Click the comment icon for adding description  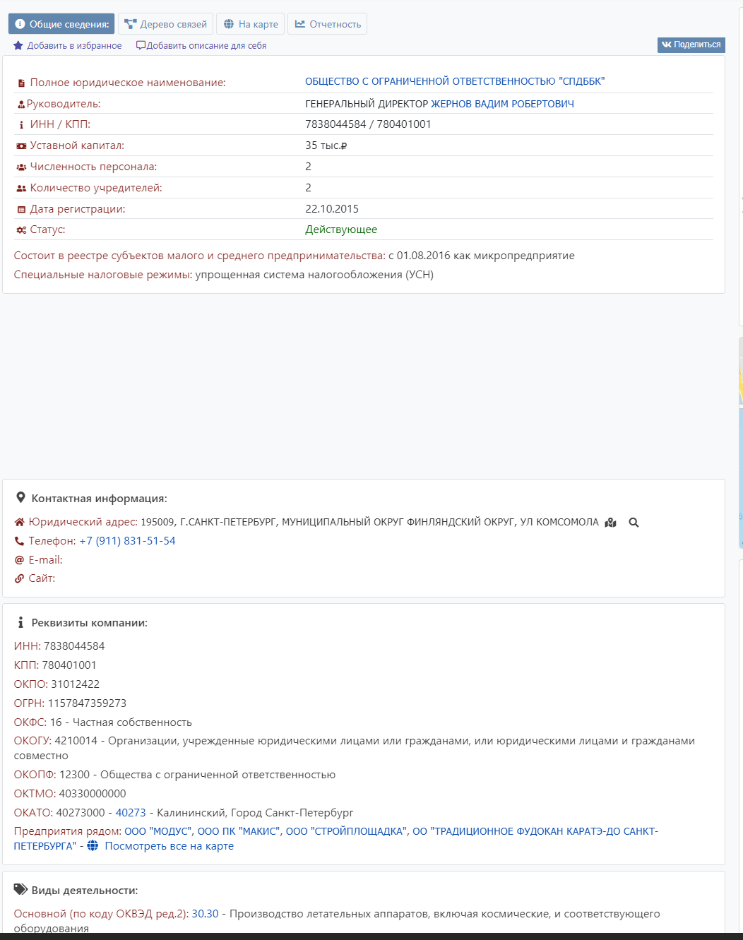[x=141, y=46]
